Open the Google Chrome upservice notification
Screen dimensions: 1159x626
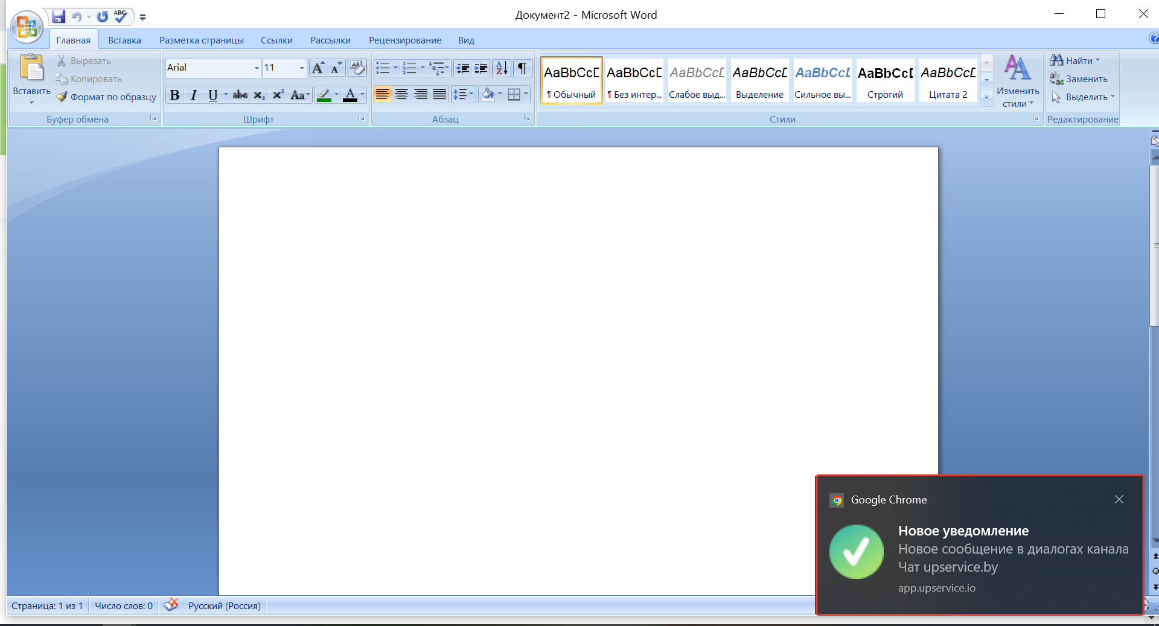(980, 545)
